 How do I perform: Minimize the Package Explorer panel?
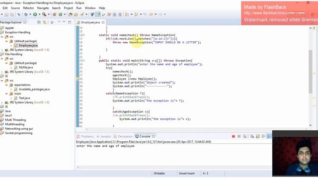(64, 22)
